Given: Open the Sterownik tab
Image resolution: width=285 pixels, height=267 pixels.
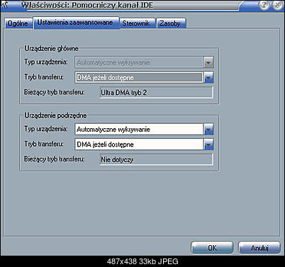Looking at the screenshot, I should [138, 23].
